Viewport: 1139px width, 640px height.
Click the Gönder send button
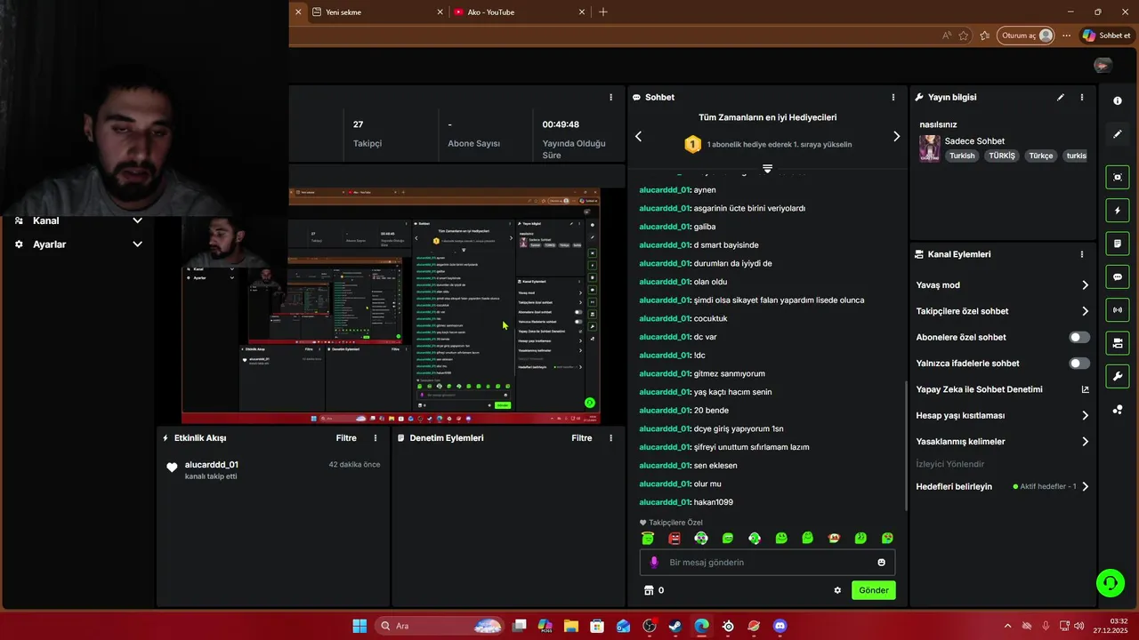(x=874, y=590)
